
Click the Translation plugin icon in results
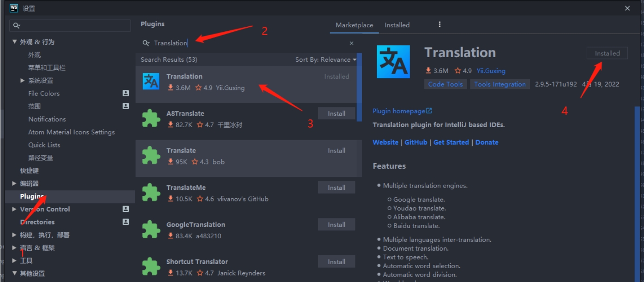click(151, 82)
